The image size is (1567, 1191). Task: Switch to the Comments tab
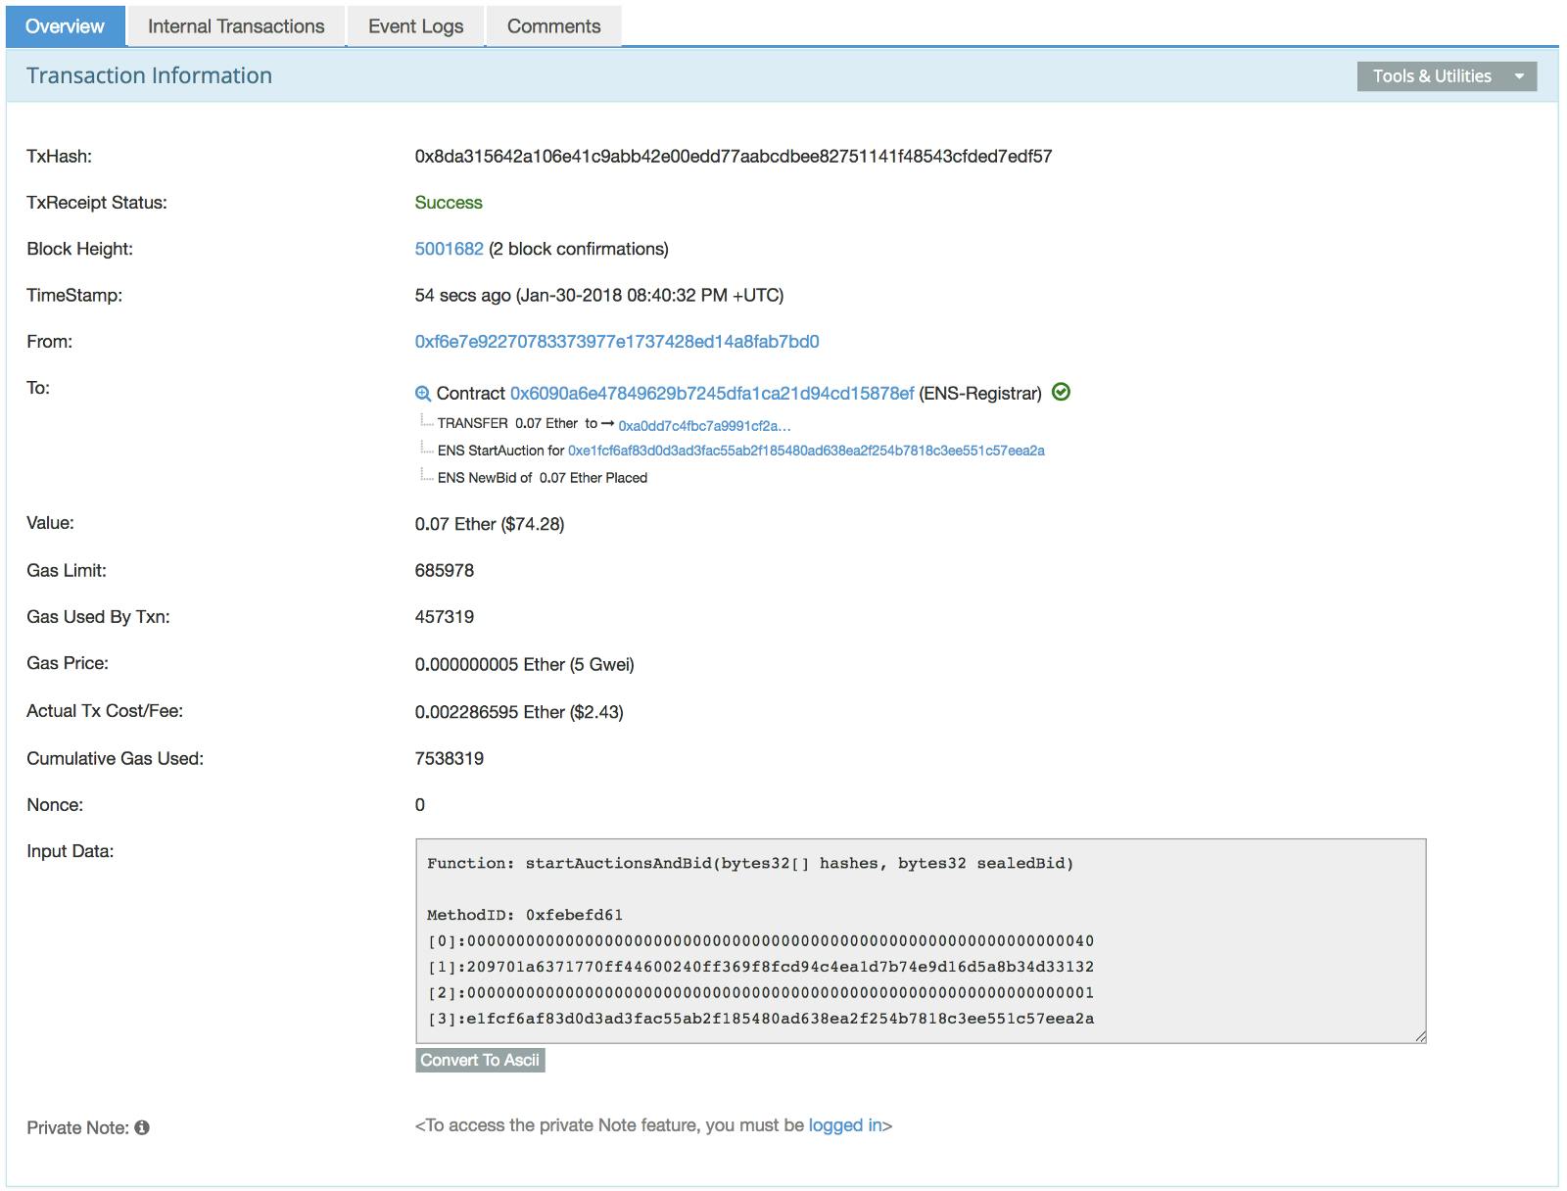pos(553,25)
